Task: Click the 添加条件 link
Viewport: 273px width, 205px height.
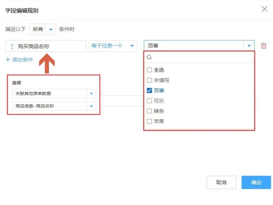Action: click(23, 60)
